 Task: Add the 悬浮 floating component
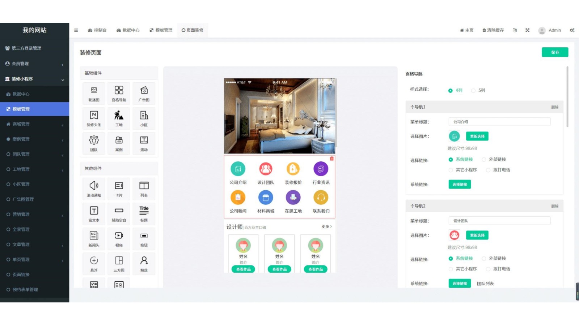(94, 263)
